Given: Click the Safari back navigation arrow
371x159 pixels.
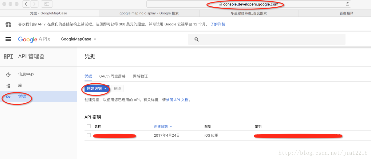Looking at the screenshot, I should click(26, 4).
